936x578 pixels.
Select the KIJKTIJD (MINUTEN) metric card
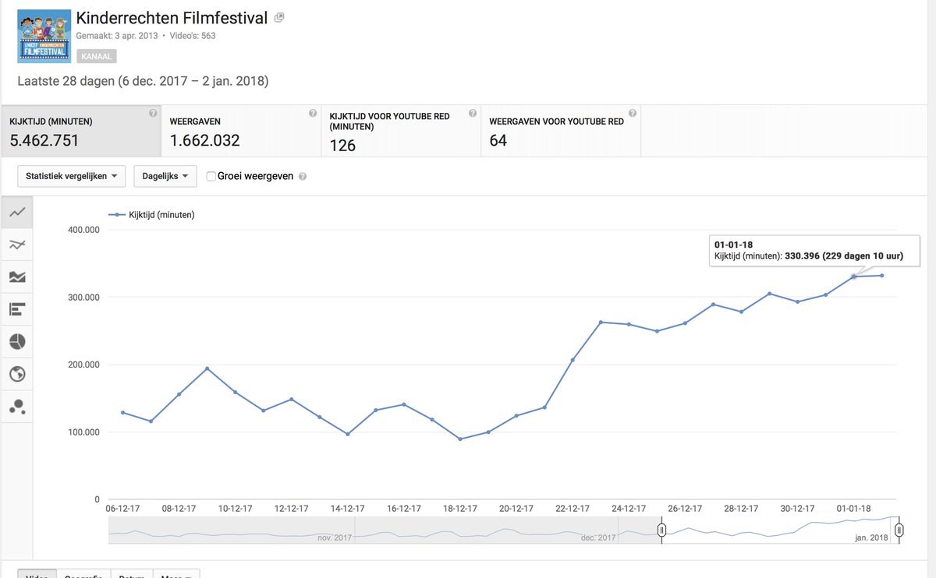click(x=78, y=131)
